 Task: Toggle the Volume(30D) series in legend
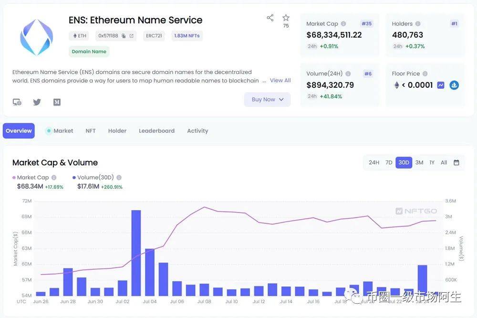pos(96,178)
